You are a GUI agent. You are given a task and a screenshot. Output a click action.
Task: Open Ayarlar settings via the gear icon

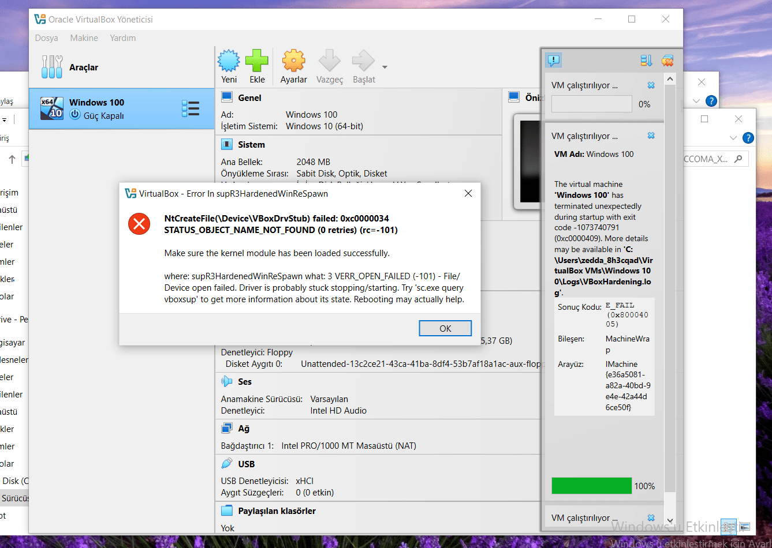[x=293, y=61]
